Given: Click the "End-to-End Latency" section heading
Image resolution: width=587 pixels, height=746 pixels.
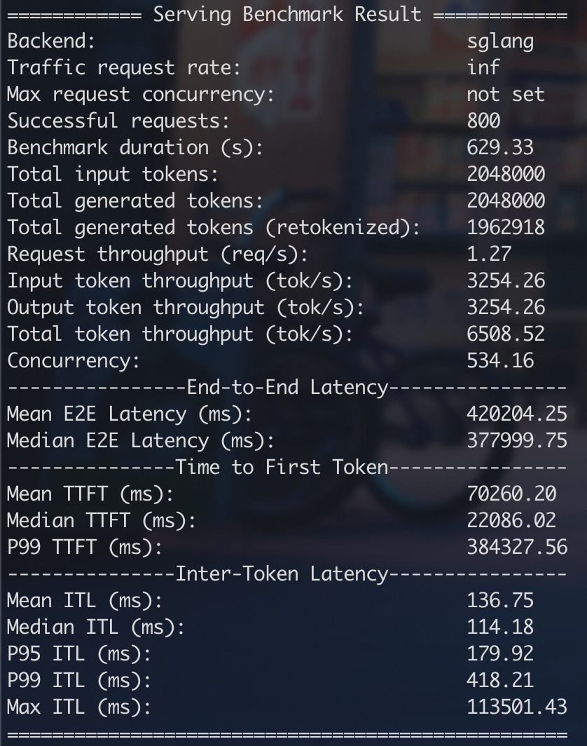Looking at the screenshot, I should [x=287, y=387].
